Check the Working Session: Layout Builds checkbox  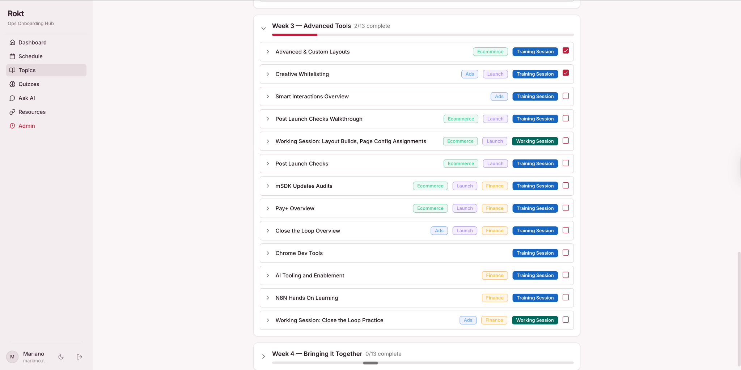(x=566, y=141)
